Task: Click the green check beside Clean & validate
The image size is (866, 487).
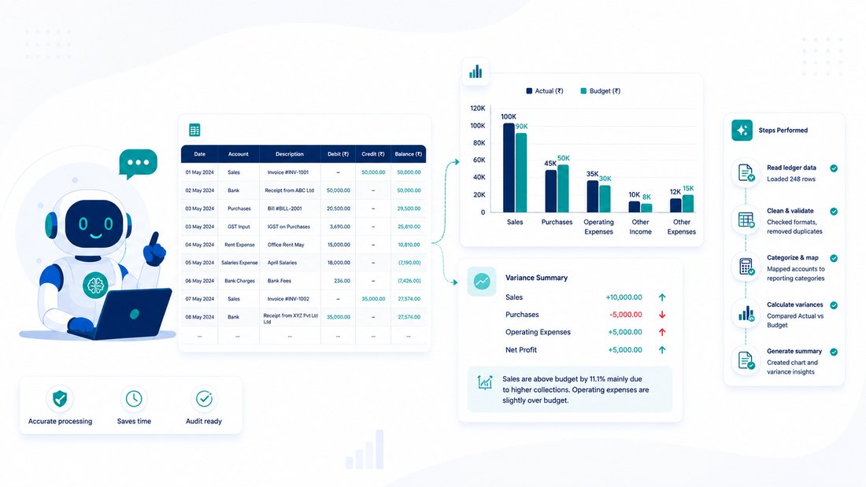Action: (x=834, y=211)
